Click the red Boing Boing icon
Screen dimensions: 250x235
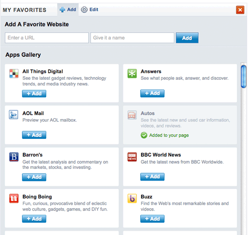(14, 198)
